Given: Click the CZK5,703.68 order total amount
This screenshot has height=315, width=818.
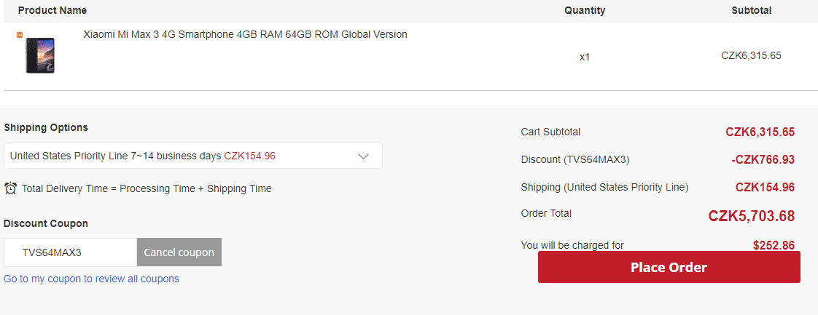Looking at the screenshot, I should 751,215.
